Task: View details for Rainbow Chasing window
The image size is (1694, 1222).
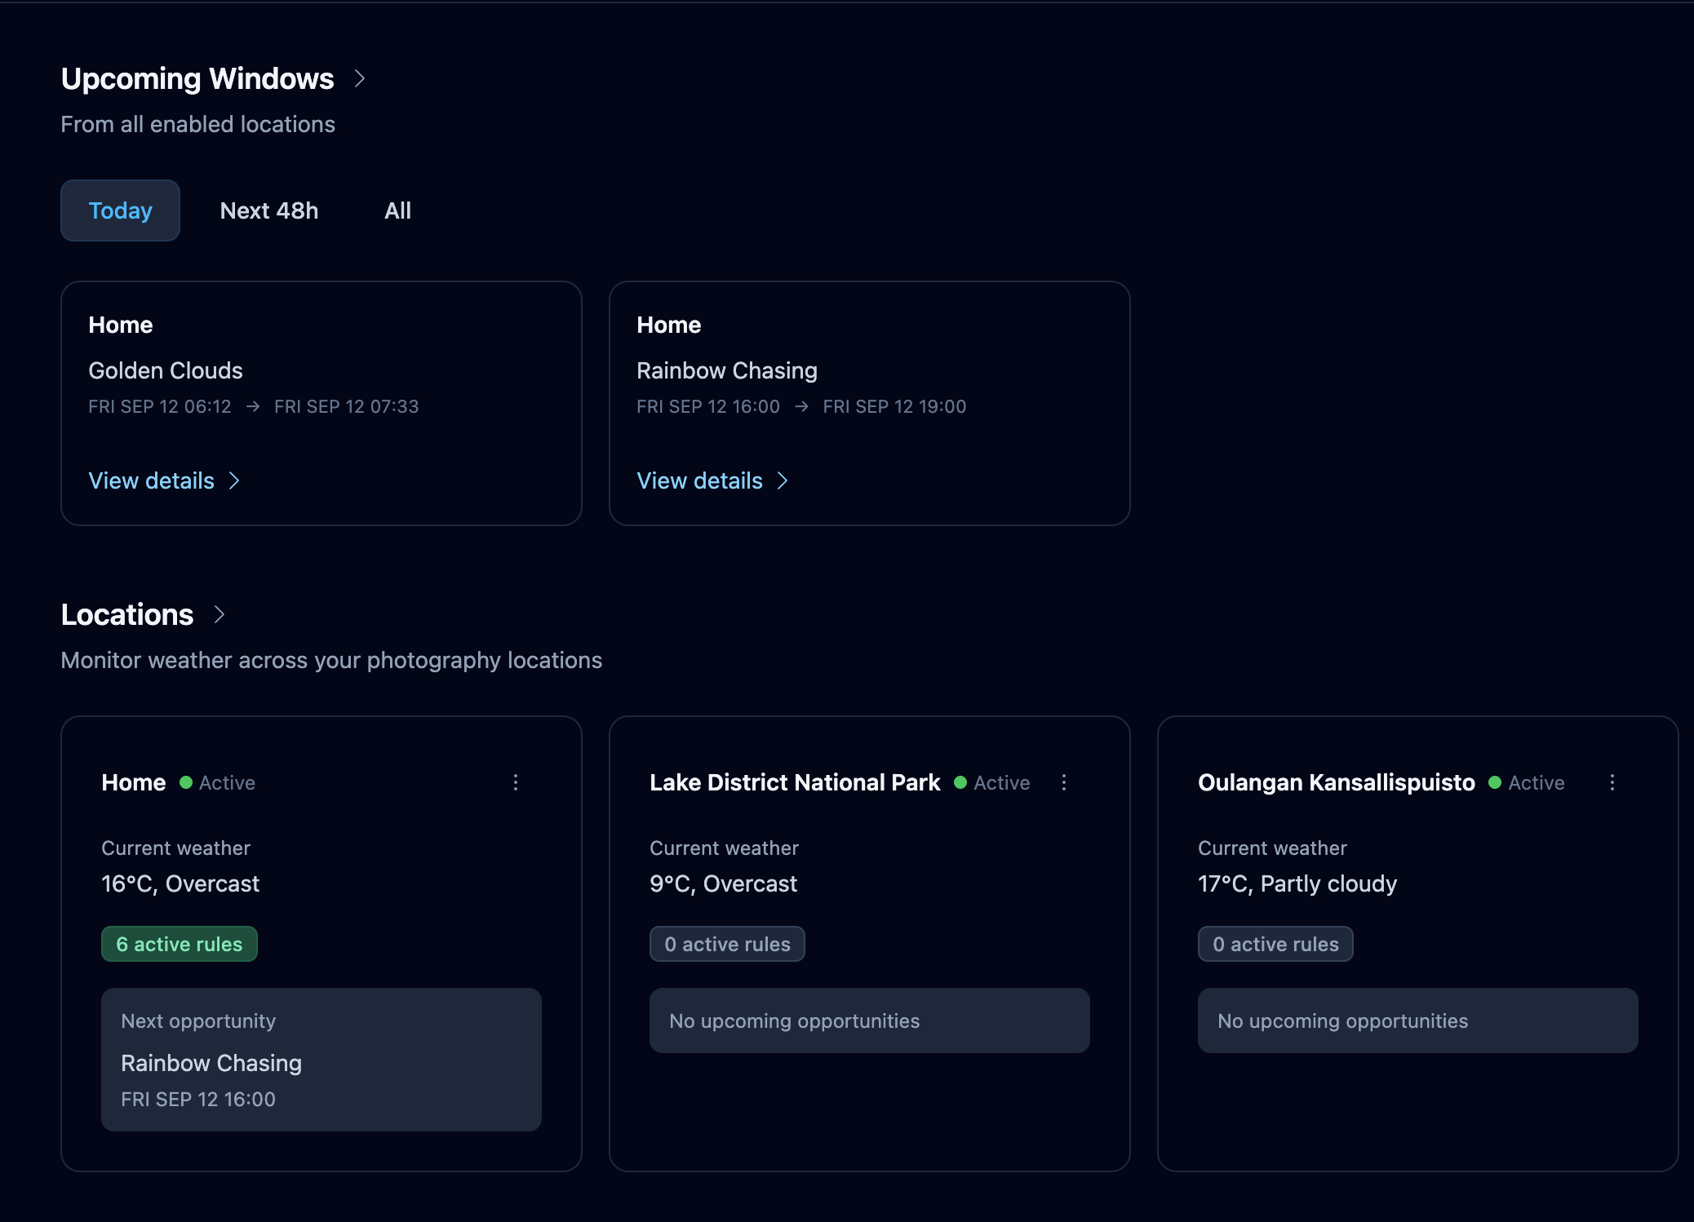Action: coord(700,480)
